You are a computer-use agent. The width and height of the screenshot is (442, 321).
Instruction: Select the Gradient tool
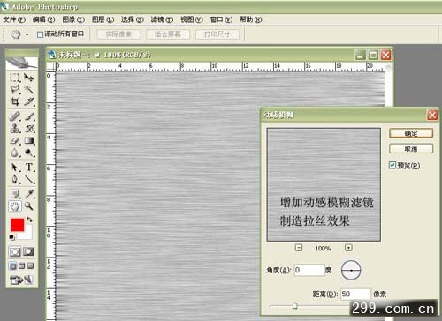click(29, 141)
